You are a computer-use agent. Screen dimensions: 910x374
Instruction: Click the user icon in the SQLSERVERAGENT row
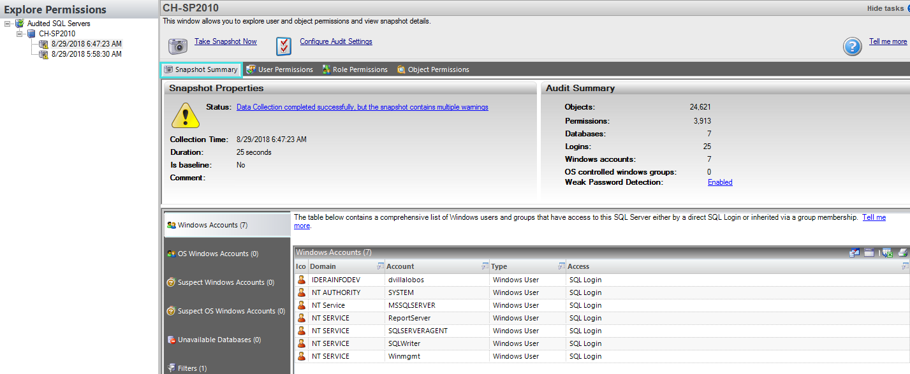point(301,331)
